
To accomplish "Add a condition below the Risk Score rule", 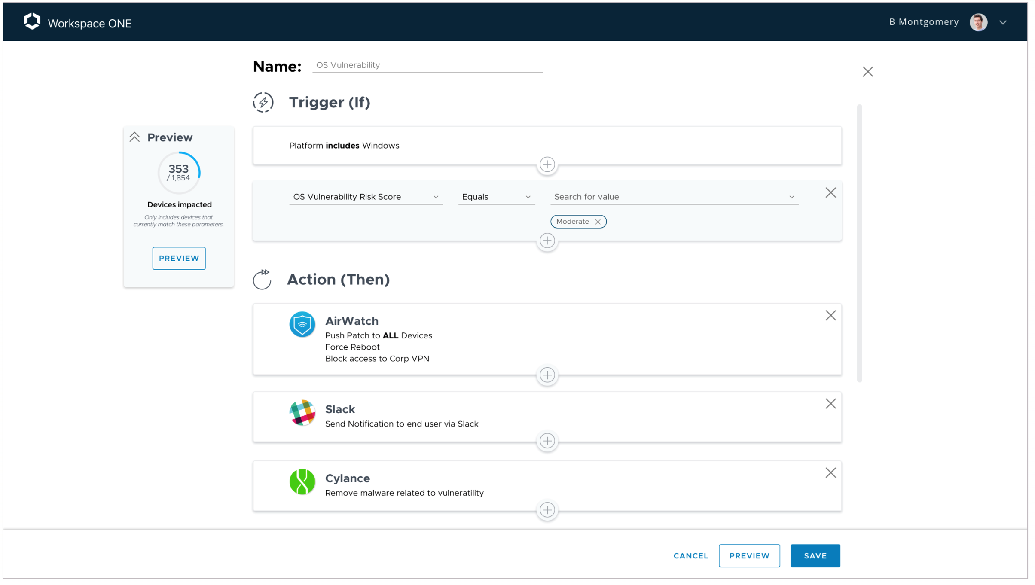I will click(x=547, y=241).
